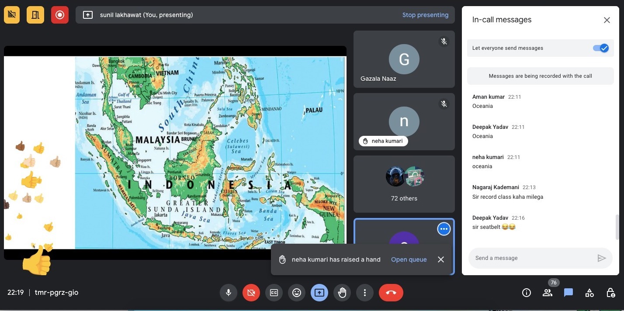Leave the call with the red button

(391, 293)
